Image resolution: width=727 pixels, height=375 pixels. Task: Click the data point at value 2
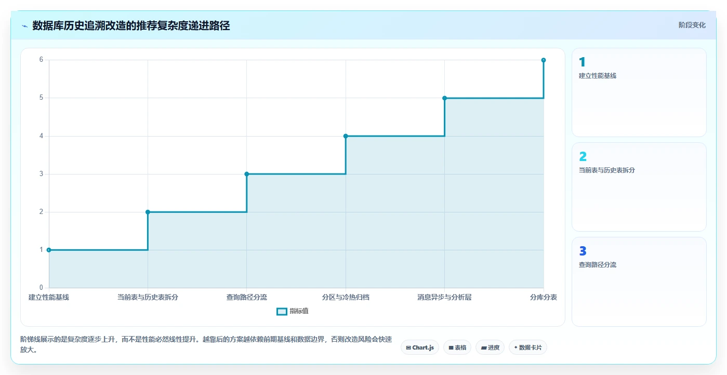pos(148,212)
